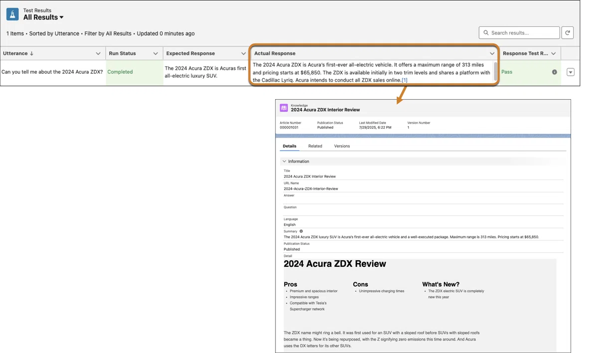Refresh the test results list
This screenshot has height=353, width=598.
point(567,33)
